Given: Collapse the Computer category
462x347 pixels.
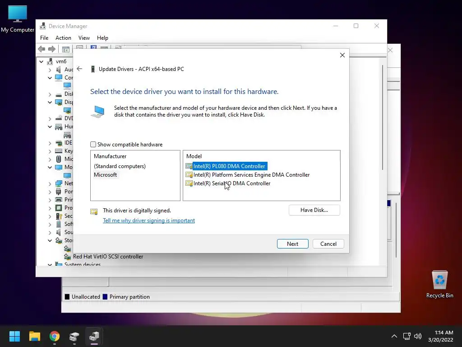Looking at the screenshot, I should [50, 78].
